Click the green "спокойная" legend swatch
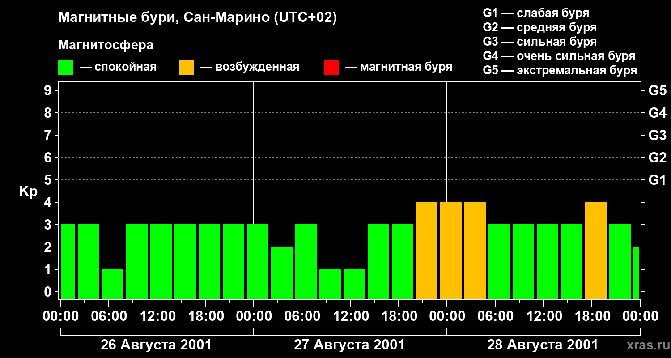 click(x=66, y=68)
